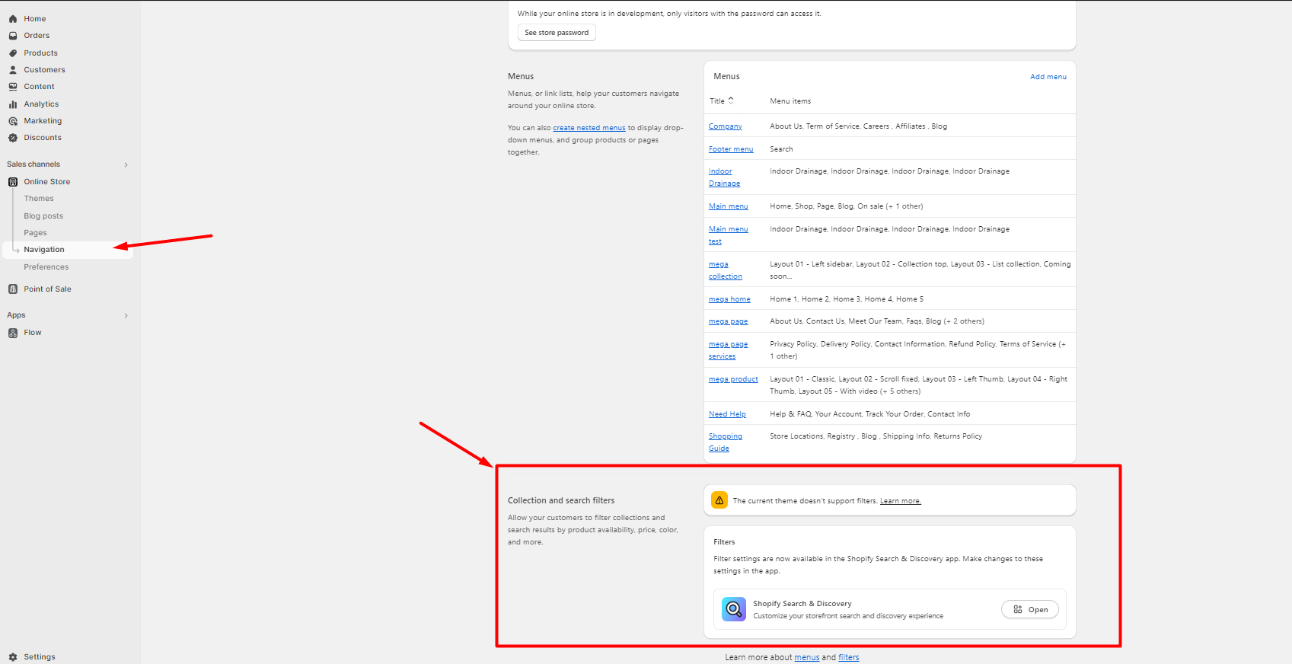Click See store password button

(557, 33)
